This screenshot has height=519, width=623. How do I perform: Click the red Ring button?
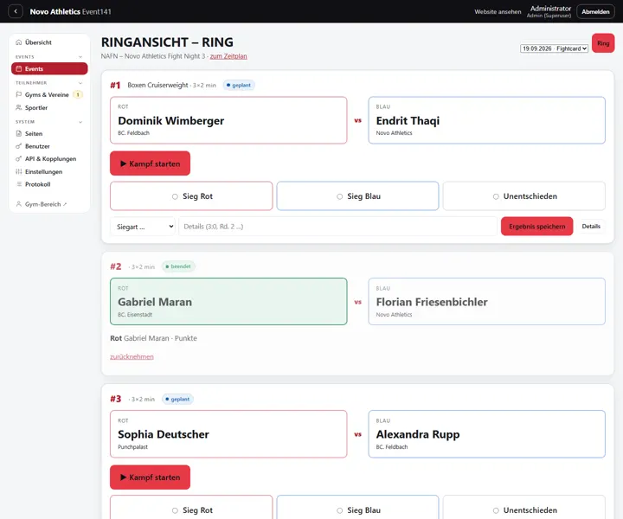(603, 43)
